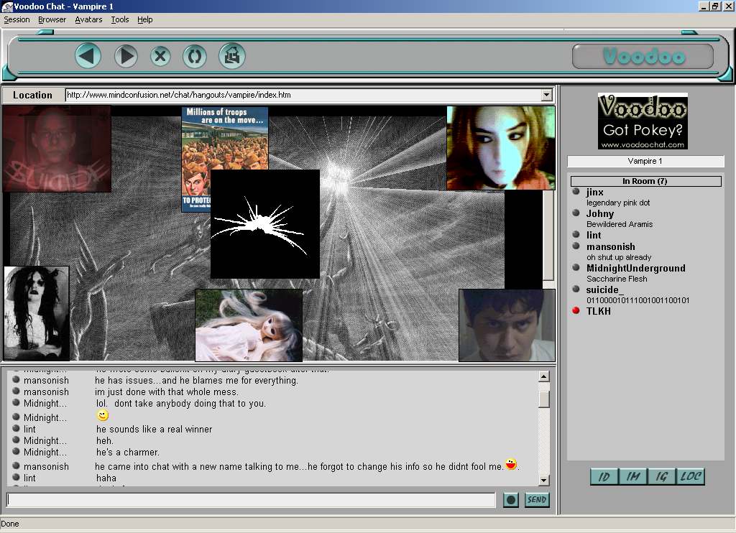The width and height of the screenshot is (736, 533).
Task: Click the 'Got Pokey?' Voodoo banner
Action: click(642, 121)
